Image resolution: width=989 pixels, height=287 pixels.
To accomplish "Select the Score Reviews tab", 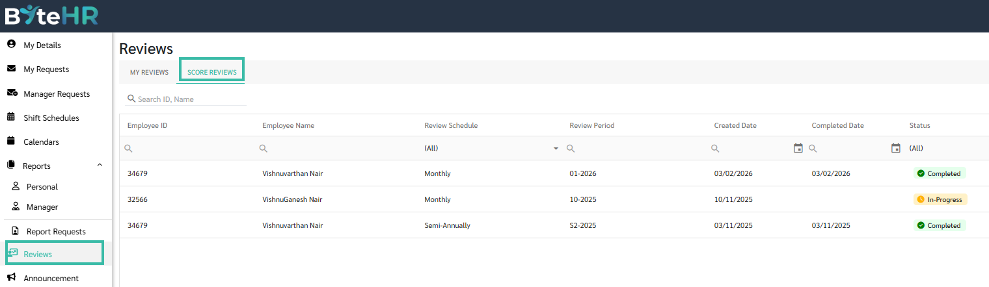I will [212, 72].
